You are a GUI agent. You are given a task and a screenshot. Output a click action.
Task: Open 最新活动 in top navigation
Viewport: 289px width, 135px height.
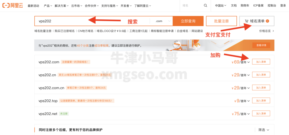tap(33, 6)
